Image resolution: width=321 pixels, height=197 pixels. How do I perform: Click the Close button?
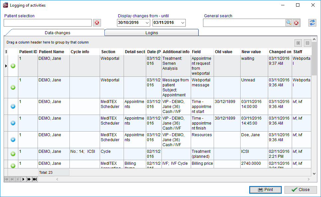click(x=300, y=190)
